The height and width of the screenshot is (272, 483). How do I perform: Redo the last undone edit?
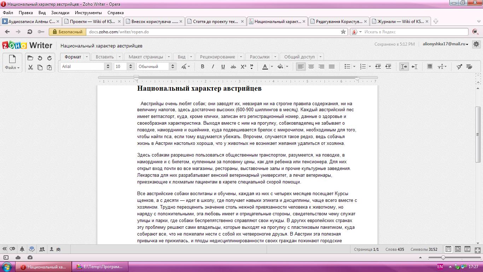click(50, 58)
